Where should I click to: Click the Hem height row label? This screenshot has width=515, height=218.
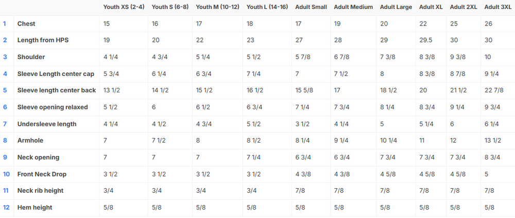point(35,207)
